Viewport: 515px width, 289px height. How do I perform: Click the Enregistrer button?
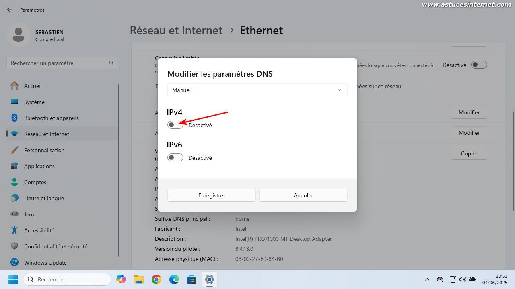212,195
